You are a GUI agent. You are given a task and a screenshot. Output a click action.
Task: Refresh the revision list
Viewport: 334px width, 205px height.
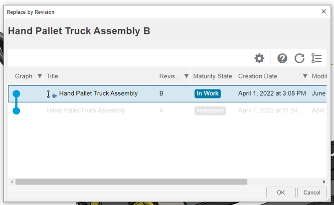click(x=299, y=58)
